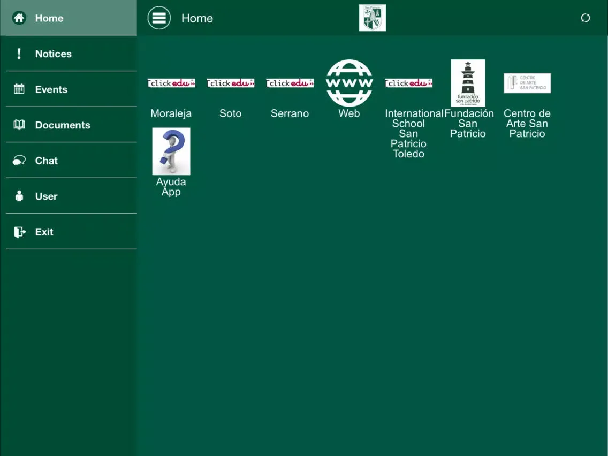Click the person icon beside User
The width and height of the screenshot is (608, 456).
[19, 196]
